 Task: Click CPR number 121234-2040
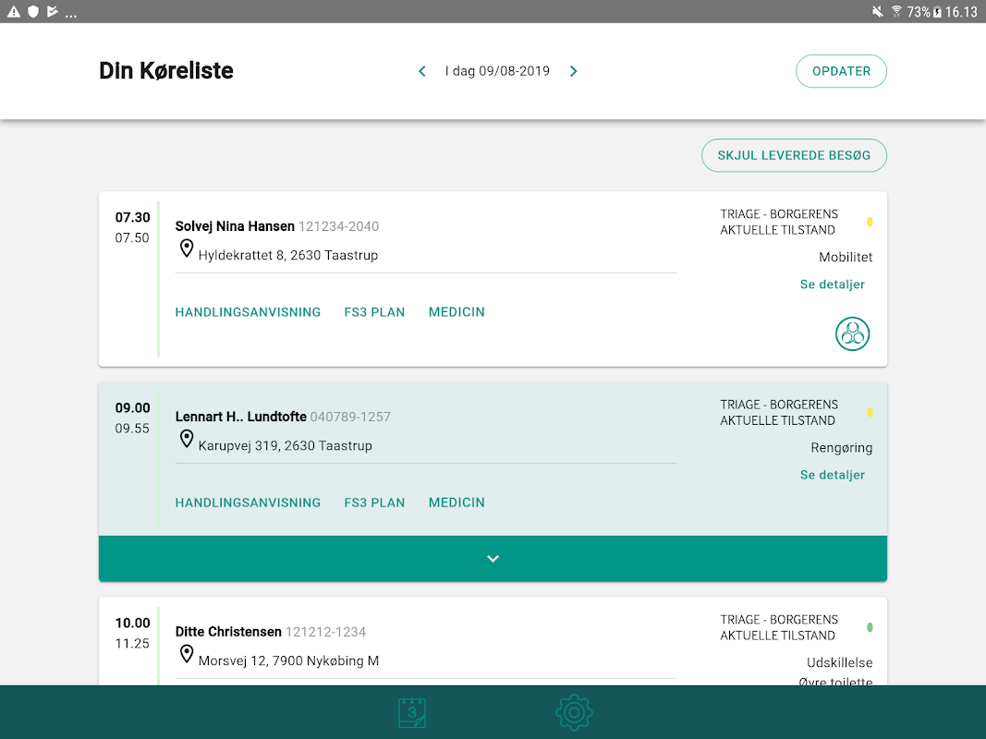click(x=338, y=226)
